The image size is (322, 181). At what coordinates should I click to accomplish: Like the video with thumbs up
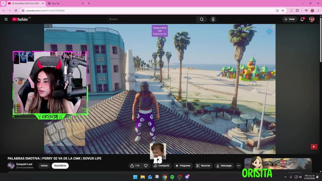pos(135,166)
